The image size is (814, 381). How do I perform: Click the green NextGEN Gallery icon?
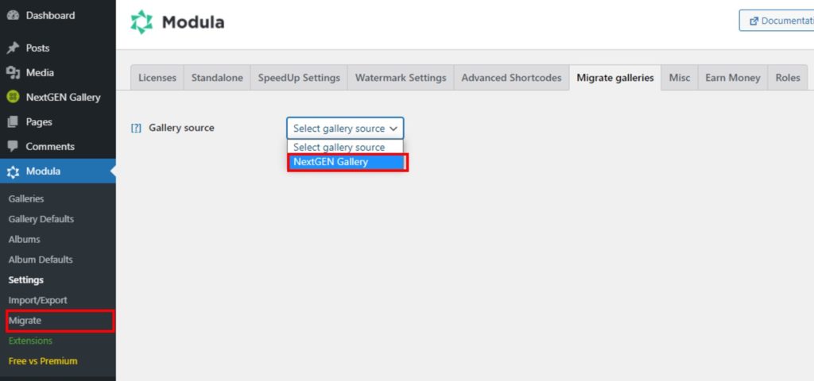[x=13, y=97]
